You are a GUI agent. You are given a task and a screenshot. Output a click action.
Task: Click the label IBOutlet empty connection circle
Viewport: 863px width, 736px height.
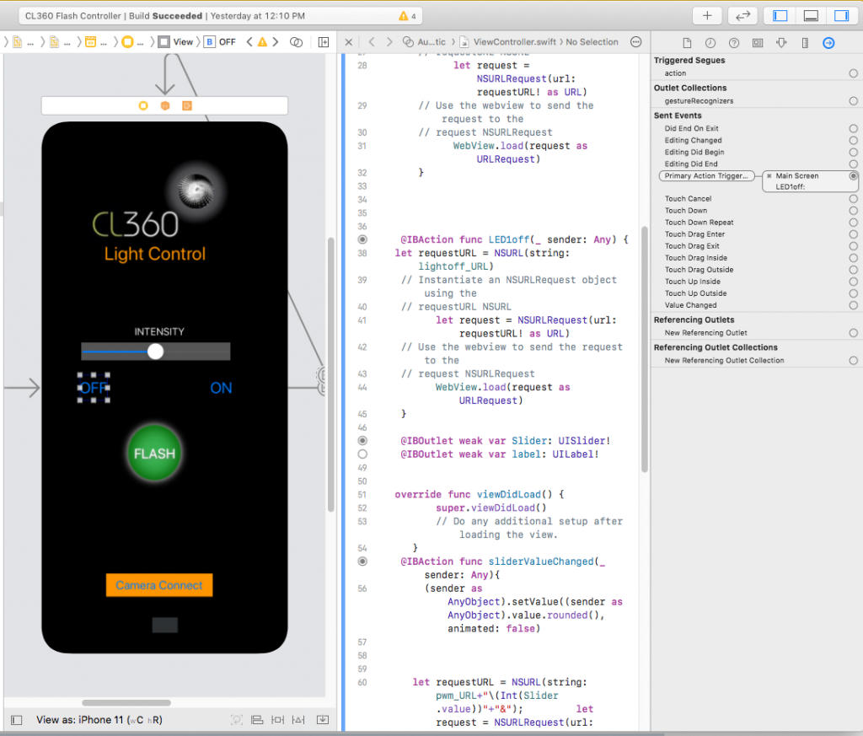click(362, 454)
